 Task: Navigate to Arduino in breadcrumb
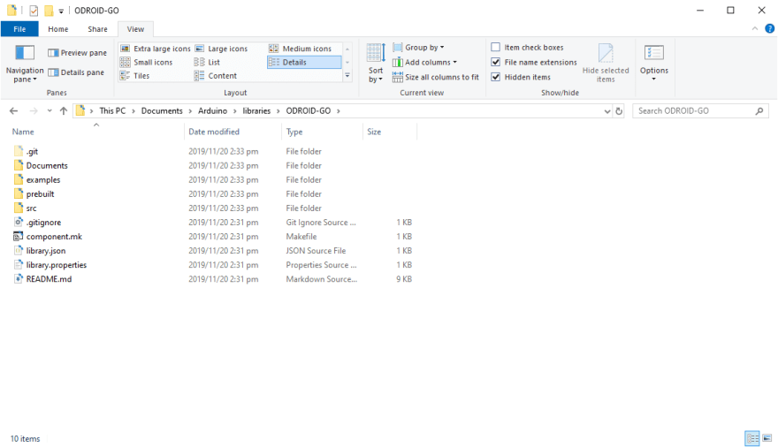pyautogui.click(x=212, y=111)
